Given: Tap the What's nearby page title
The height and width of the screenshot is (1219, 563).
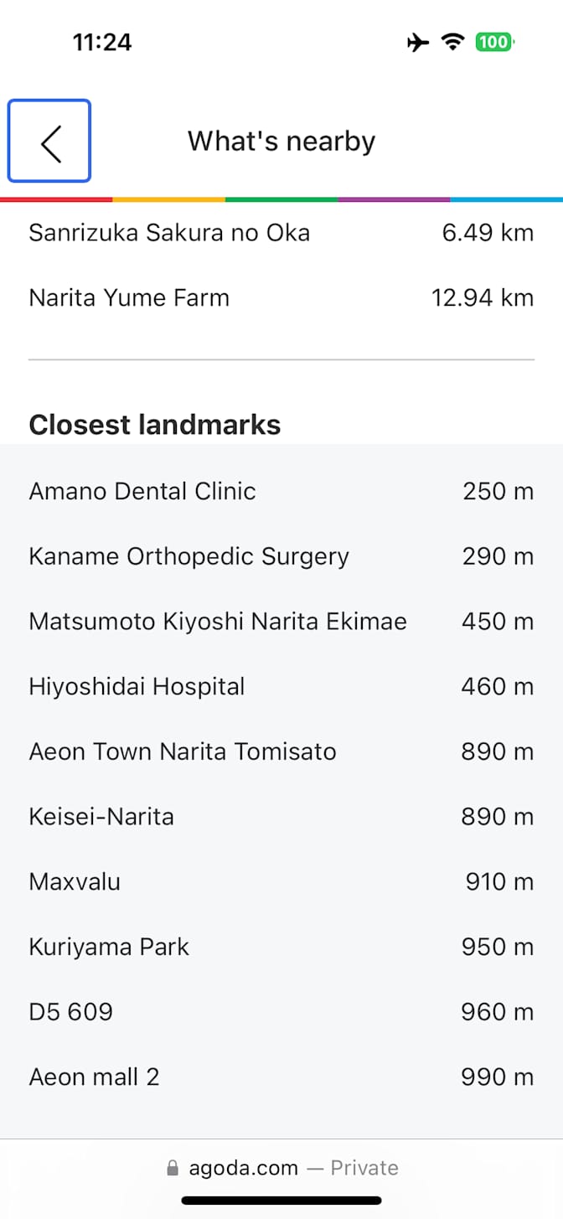Looking at the screenshot, I should point(281,142).
